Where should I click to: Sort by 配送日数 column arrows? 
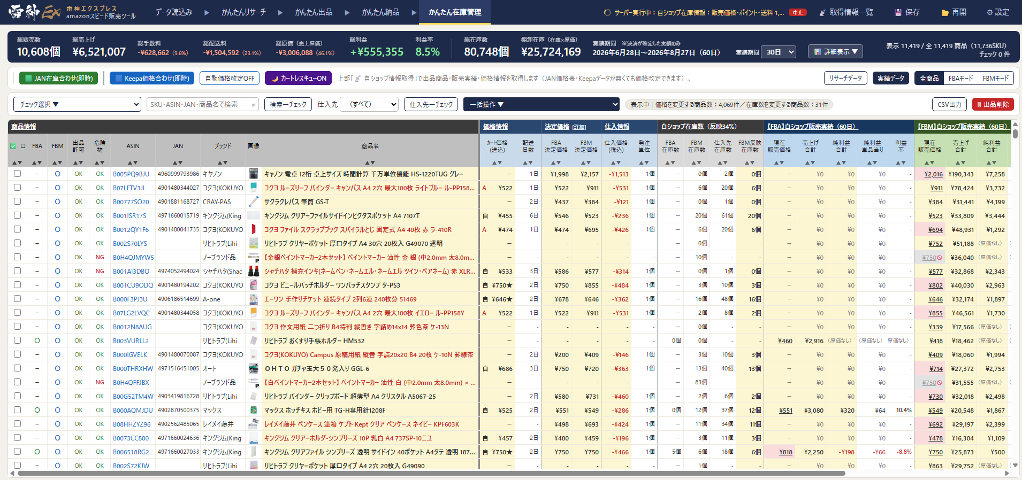point(528,162)
